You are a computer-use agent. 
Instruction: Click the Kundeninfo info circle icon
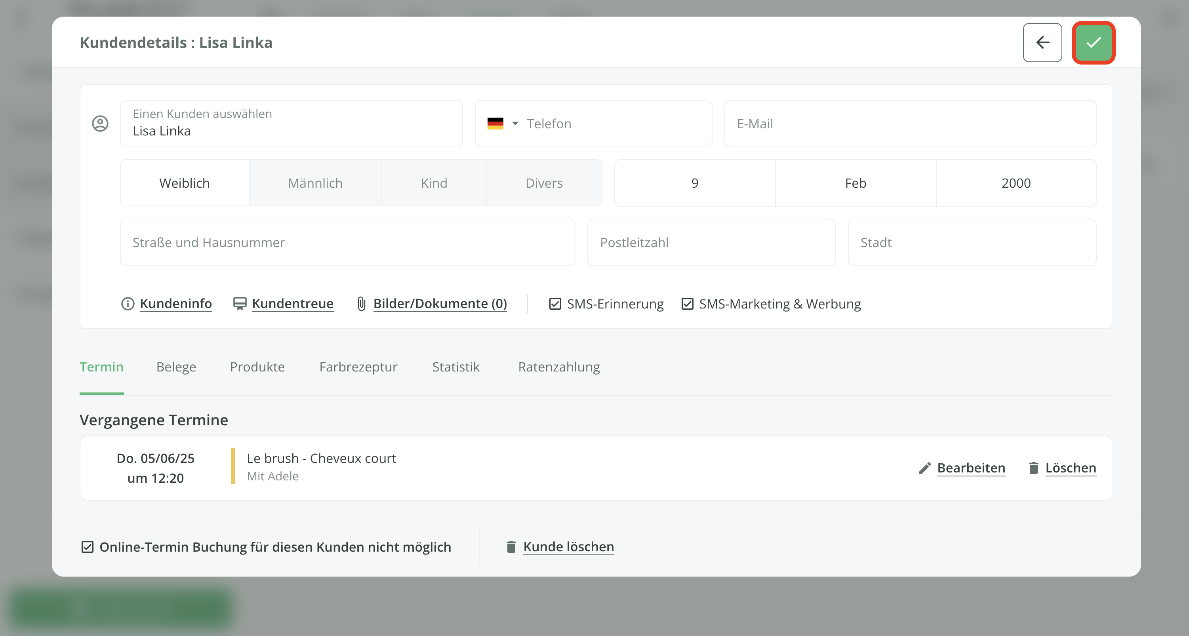click(x=128, y=304)
